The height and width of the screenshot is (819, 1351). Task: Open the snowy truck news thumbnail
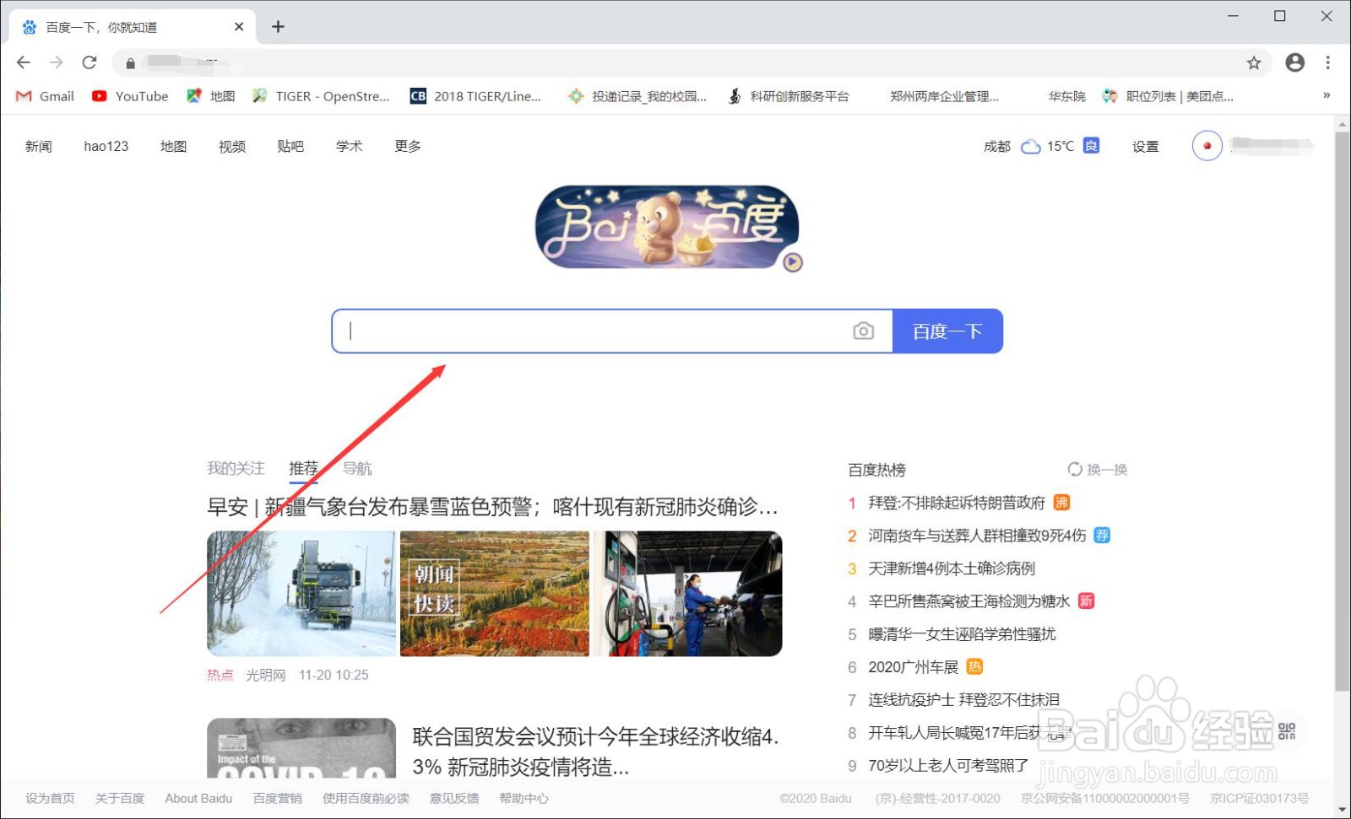pos(301,594)
